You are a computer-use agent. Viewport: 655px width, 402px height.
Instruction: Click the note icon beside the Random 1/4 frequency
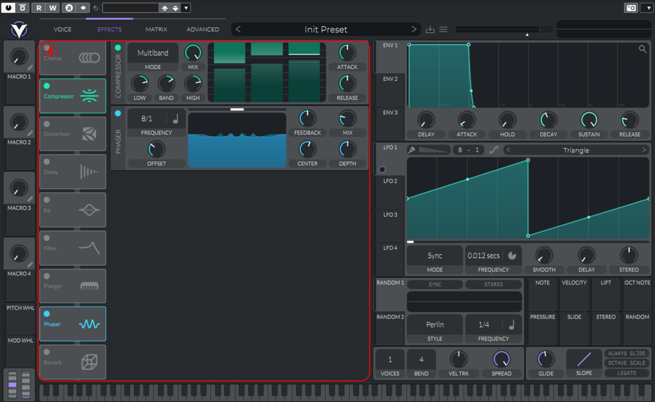pyautogui.click(x=511, y=325)
